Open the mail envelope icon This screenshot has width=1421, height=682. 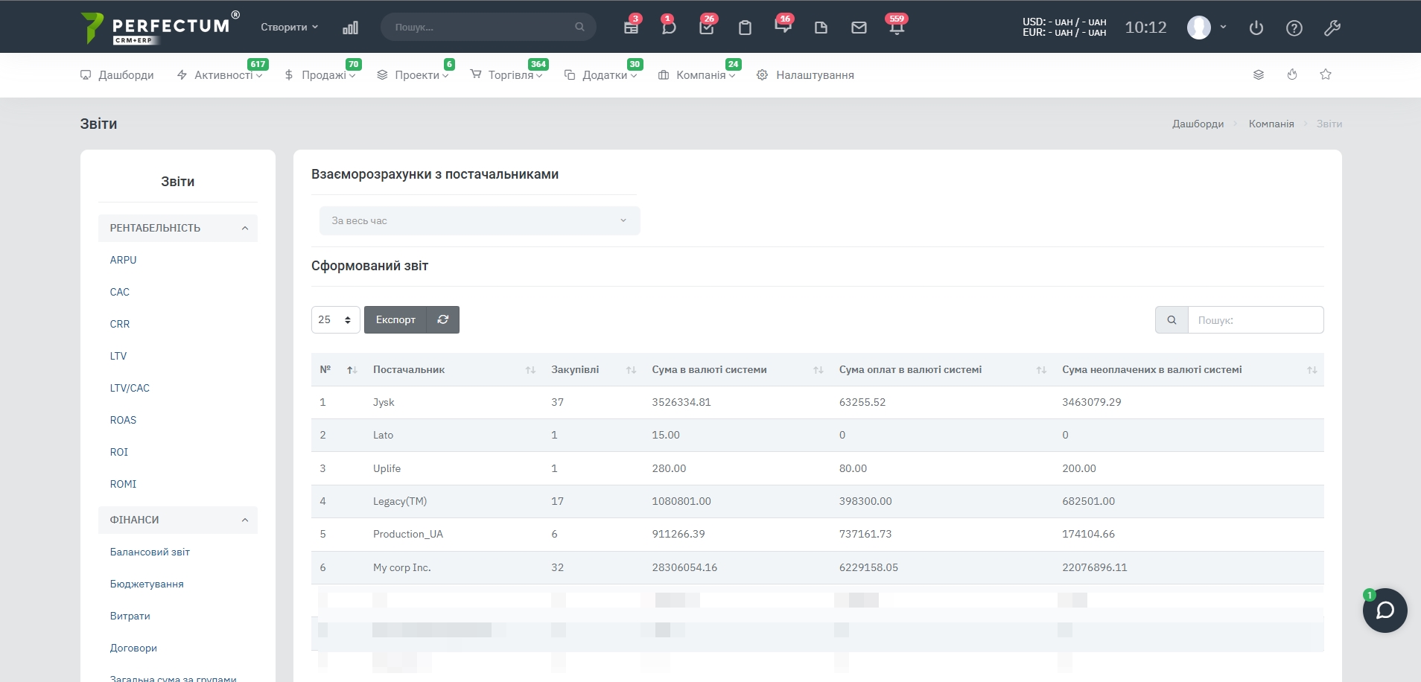pyautogui.click(x=859, y=28)
